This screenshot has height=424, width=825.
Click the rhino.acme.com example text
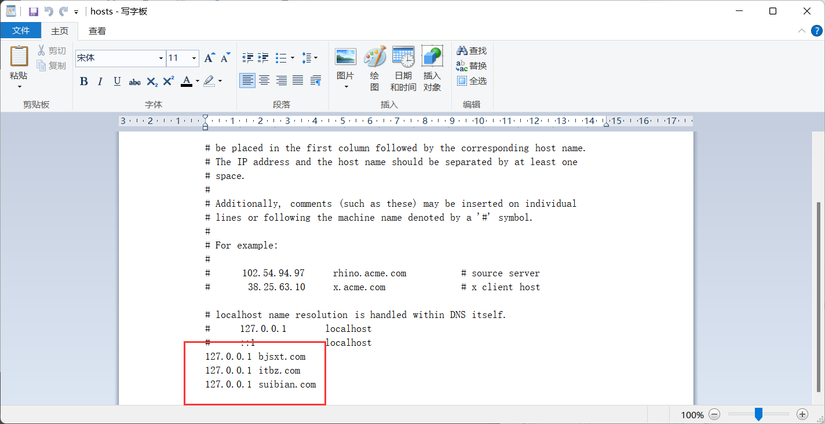pos(370,273)
